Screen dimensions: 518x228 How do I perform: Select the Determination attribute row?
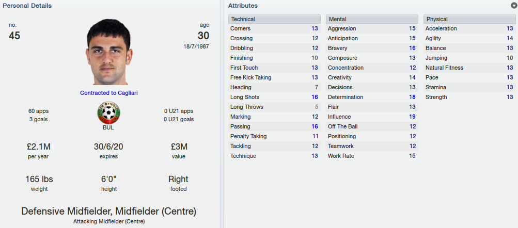(x=372, y=97)
